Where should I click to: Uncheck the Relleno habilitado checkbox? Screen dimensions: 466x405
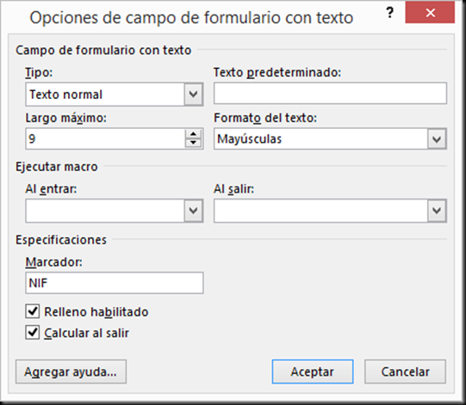click(x=33, y=311)
